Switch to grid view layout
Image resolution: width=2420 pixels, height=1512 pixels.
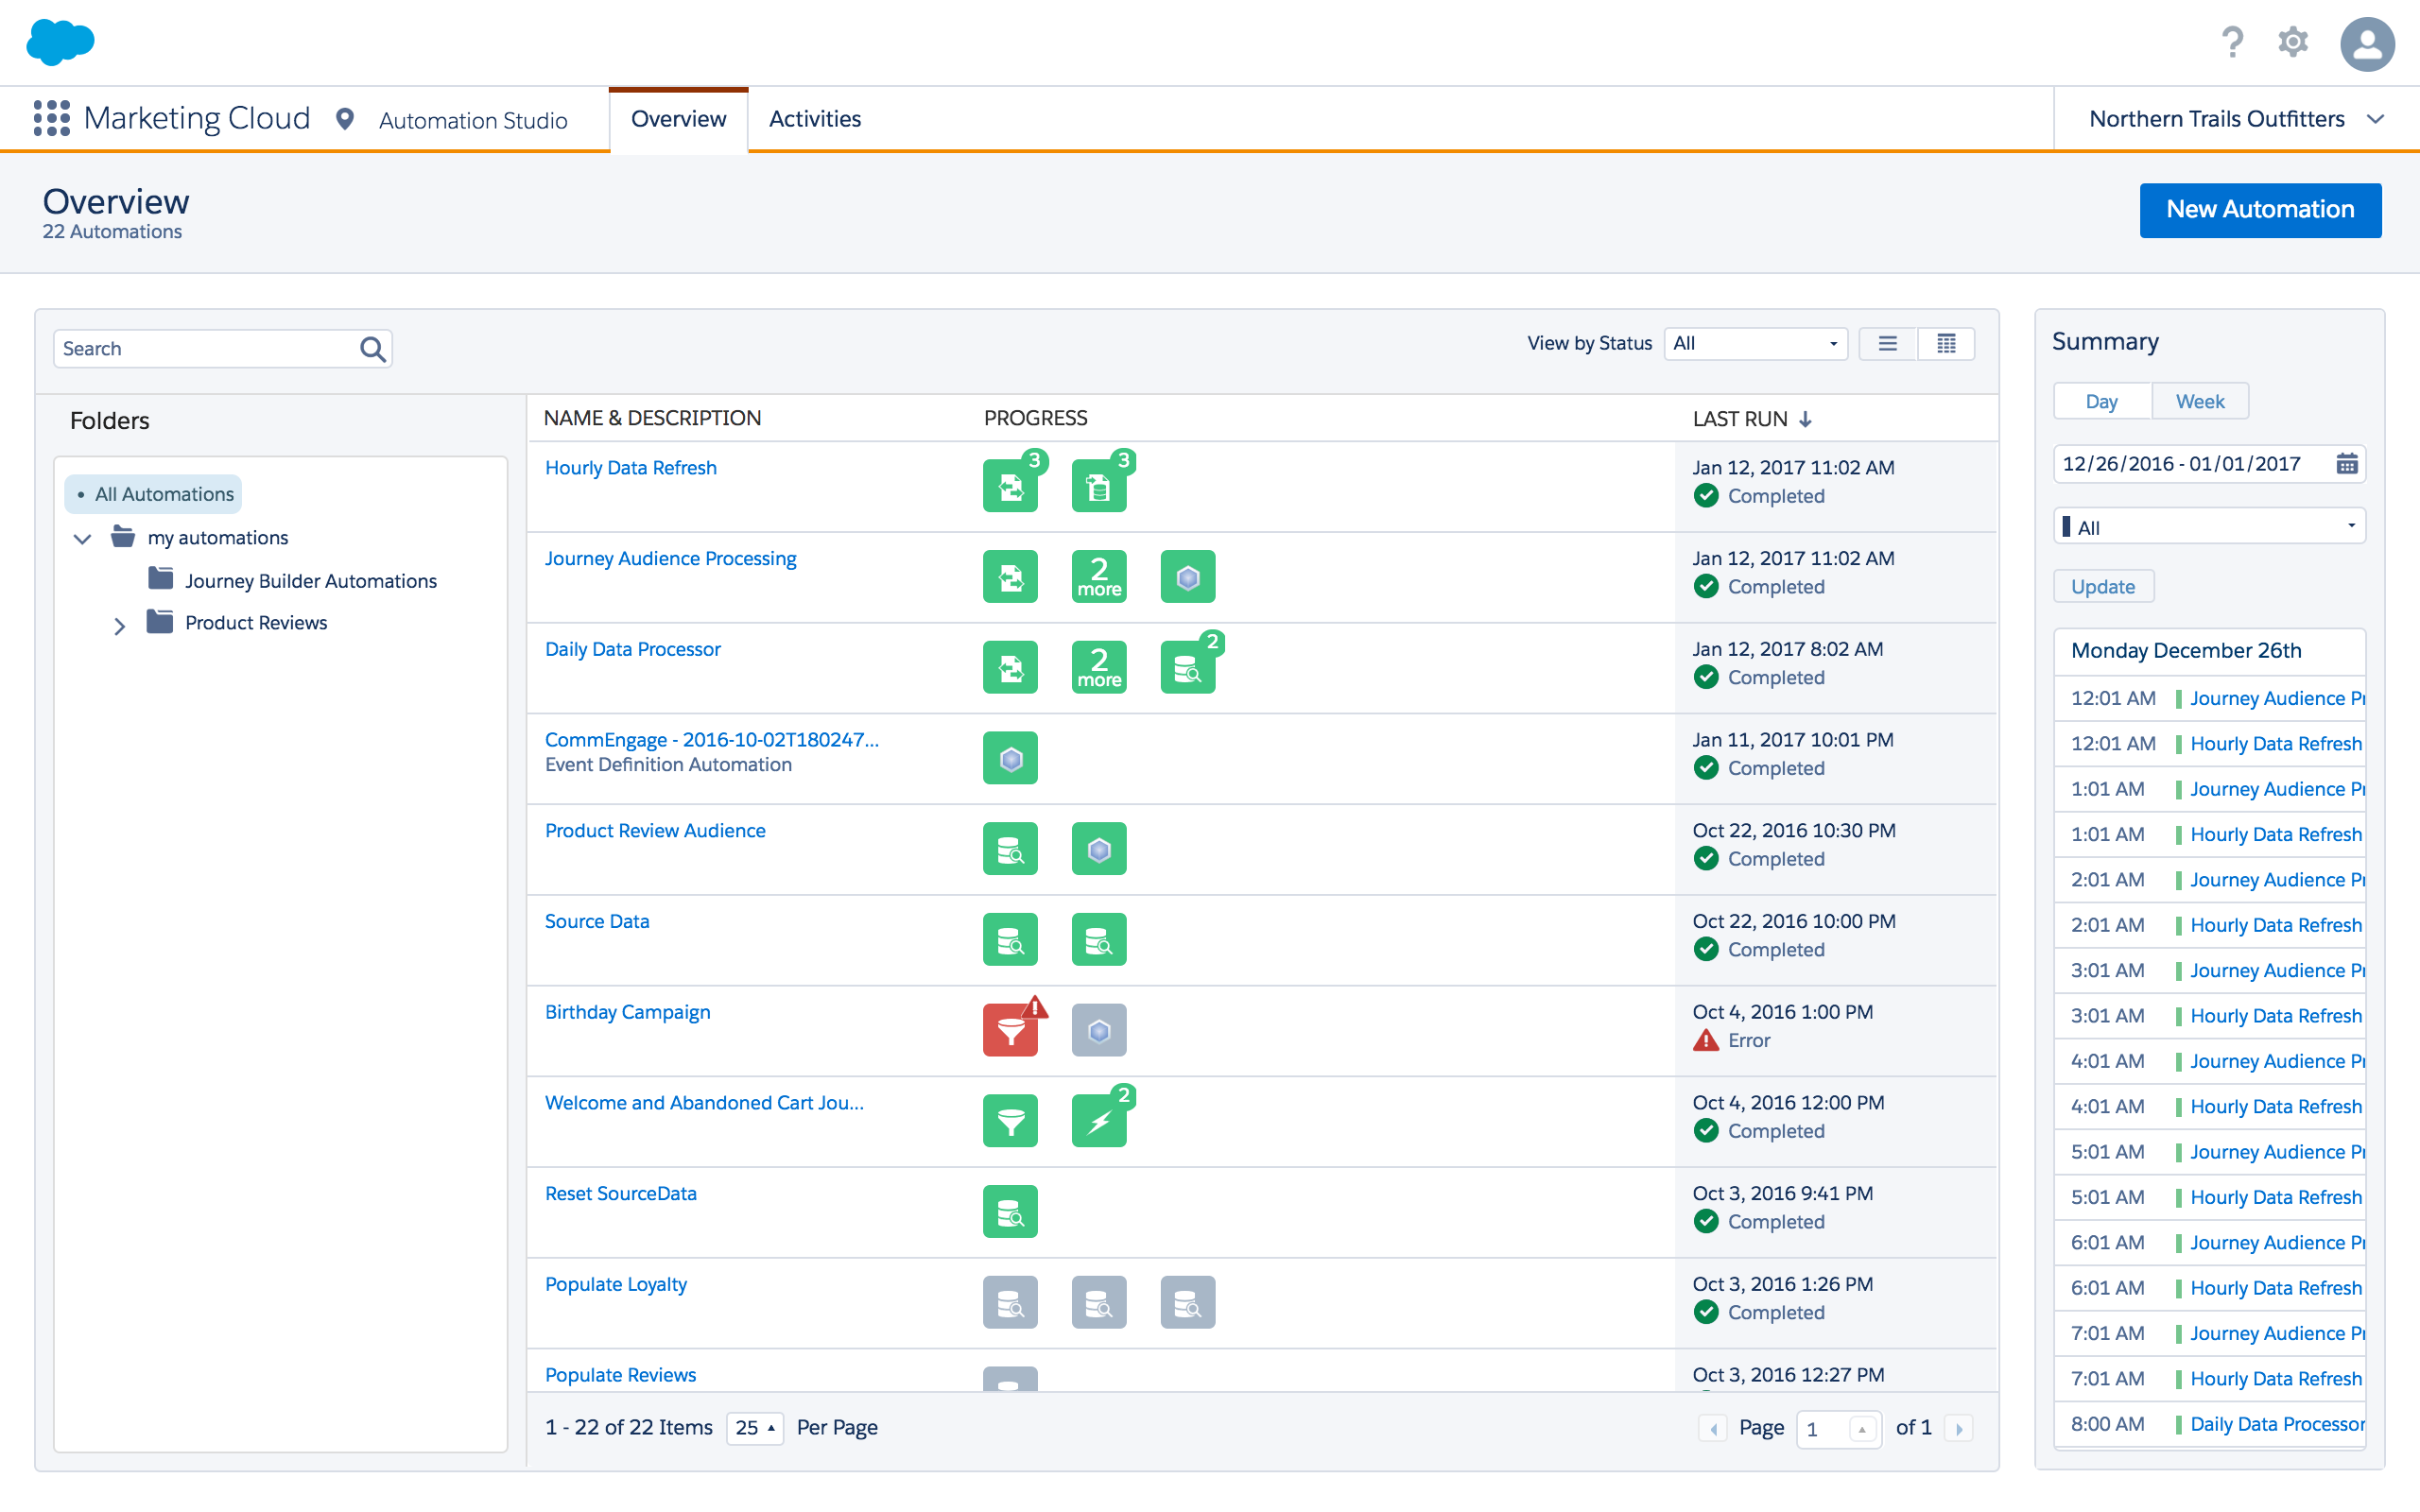coord(1946,344)
